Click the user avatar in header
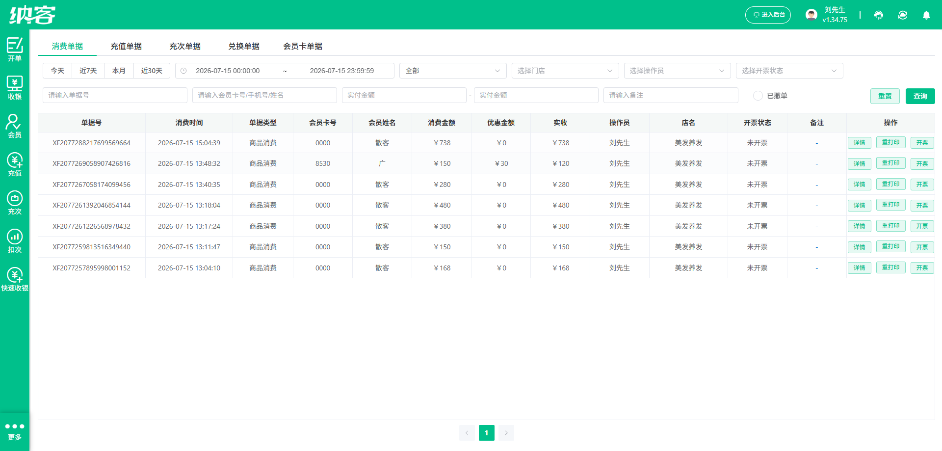This screenshot has height=451, width=942. coord(811,15)
